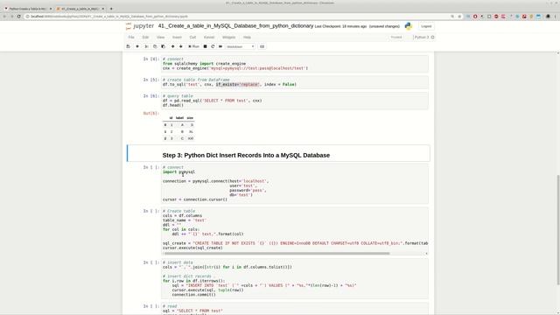Select the Step 3 markdown heading cell

[x=278, y=154]
